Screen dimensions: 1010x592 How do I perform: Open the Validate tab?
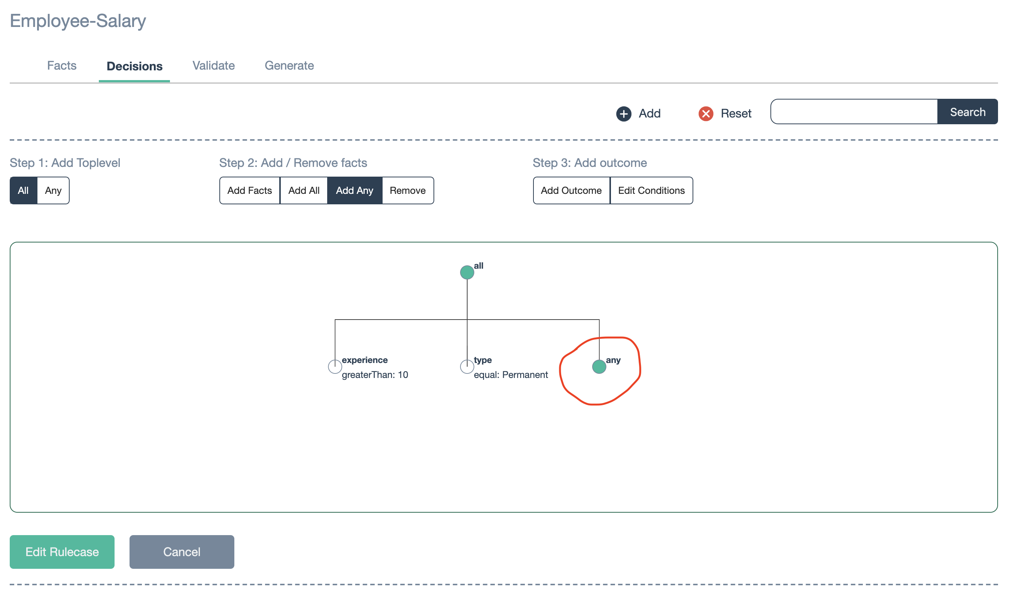click(x=213, y=65)
